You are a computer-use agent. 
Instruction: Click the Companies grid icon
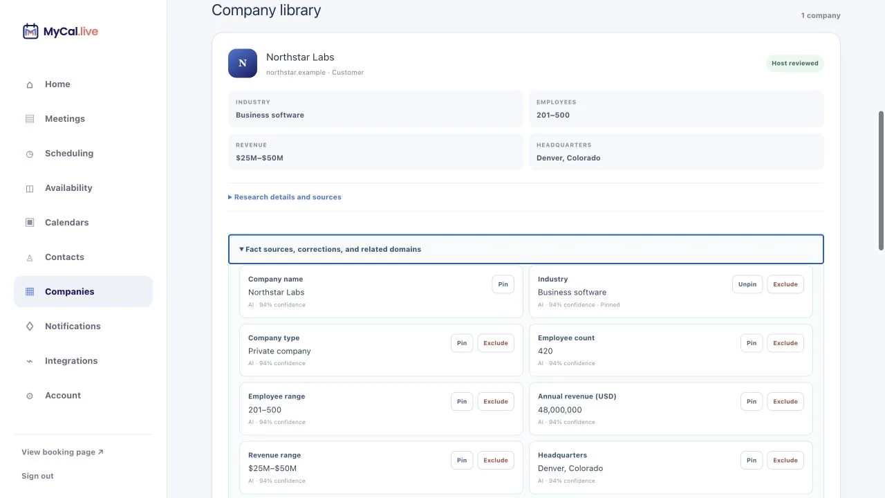[30, 292]
